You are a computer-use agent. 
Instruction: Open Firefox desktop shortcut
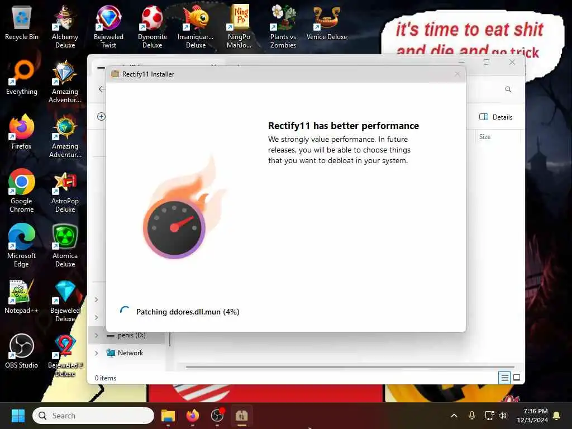coord(22,132)
